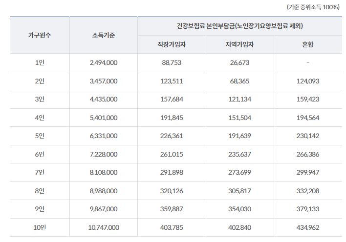Click 혼합 value 159,423
346x242 pixels.
coord(307,99)
